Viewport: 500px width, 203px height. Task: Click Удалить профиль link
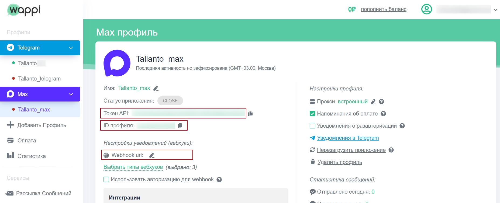pyautogui.click(x=340, y=162)
